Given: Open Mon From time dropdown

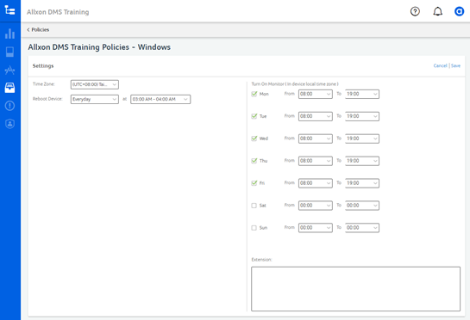Looking at the screenshot, I should [x=316, y=94].
